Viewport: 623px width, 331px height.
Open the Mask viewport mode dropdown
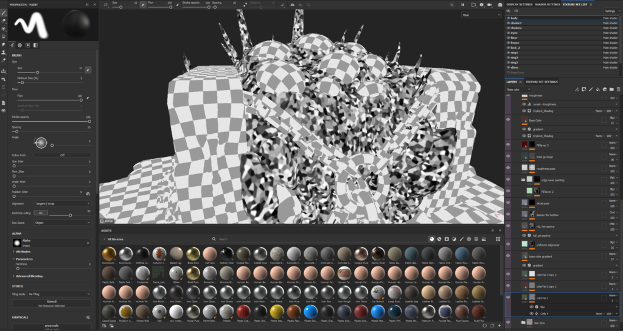click(x=481, y=15)
